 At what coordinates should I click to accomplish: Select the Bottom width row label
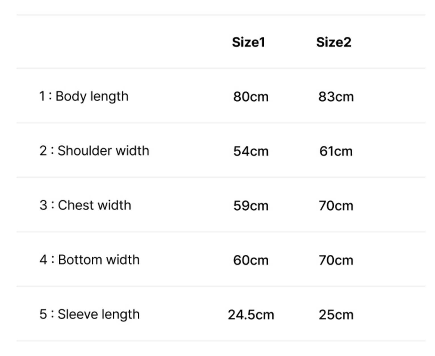(99, 260)
